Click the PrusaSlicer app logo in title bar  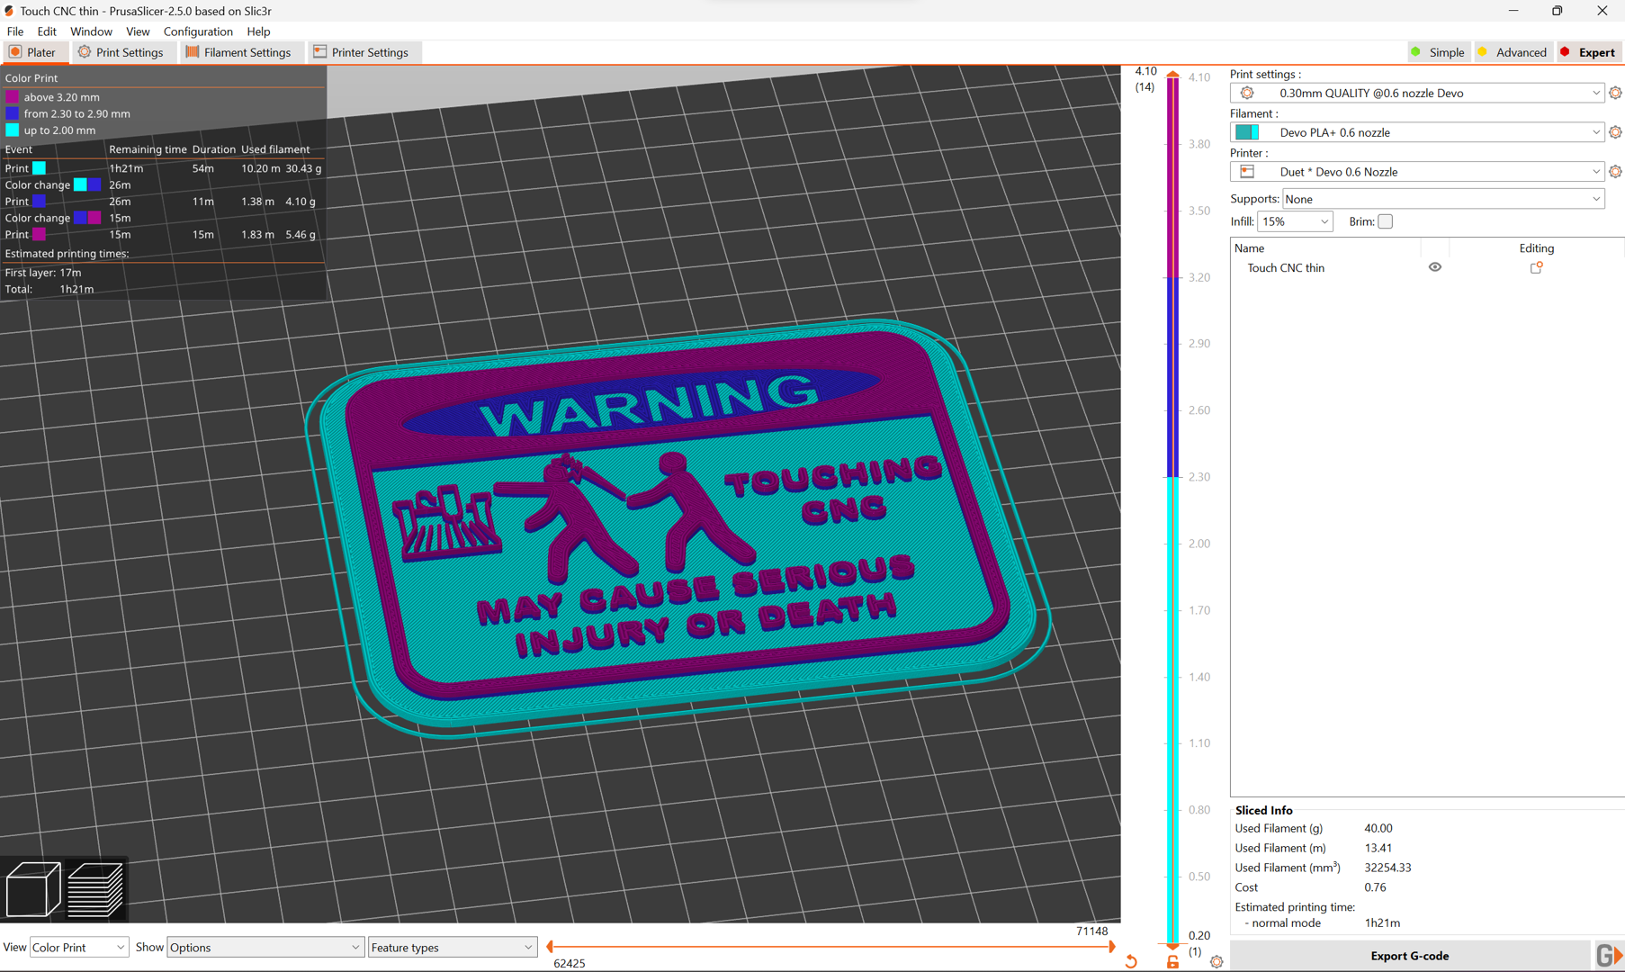pos(9,11)
